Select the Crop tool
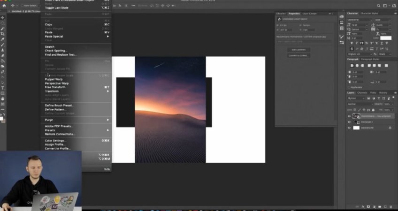This screenshot has width=398, height=211. [x=3, y=34]
